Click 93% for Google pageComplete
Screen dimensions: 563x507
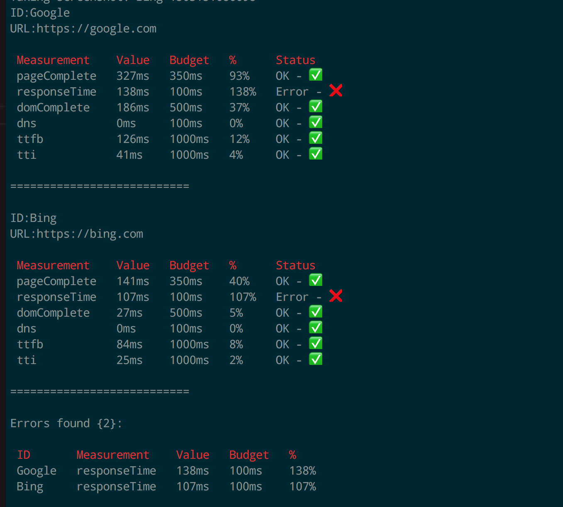pos(240,76)
